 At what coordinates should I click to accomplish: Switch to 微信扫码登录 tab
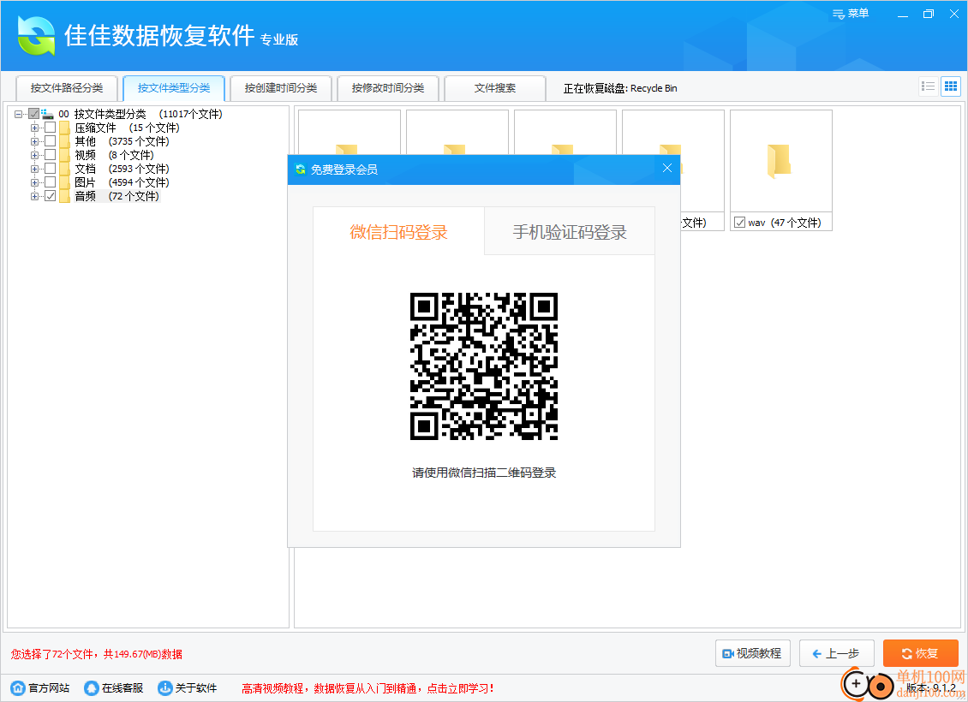398,231
